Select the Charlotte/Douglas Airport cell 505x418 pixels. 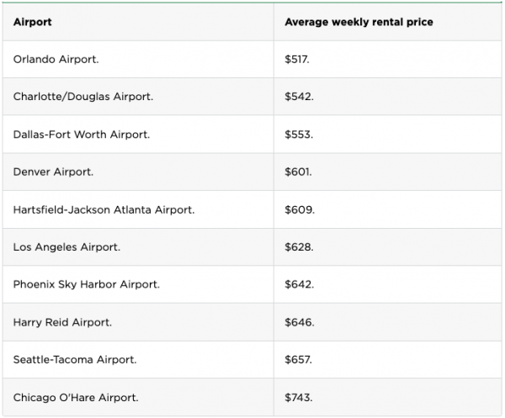(x=83, y=97)
